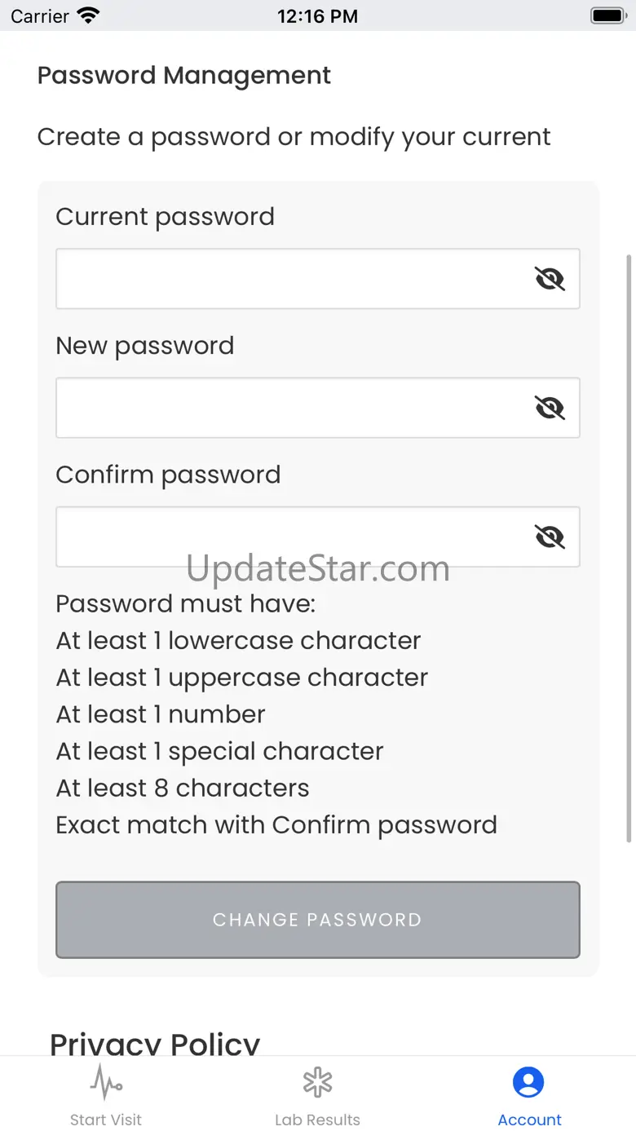Click the Carrier label in status bar

tap(40, 15)
